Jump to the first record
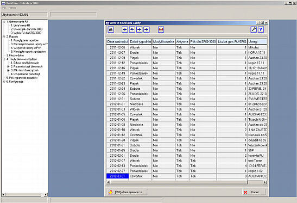This screenshot has height=203, width=297. pyautogui.click(x=125, y=29)
